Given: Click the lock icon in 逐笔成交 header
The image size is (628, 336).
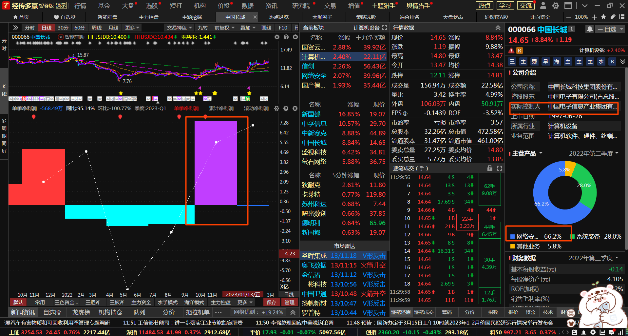Looking at the screenshot, I should pos(490,168).
